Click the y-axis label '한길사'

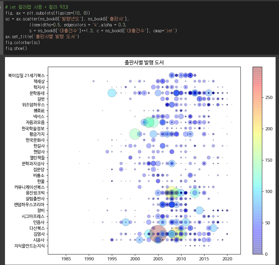[x=39, y=146]
